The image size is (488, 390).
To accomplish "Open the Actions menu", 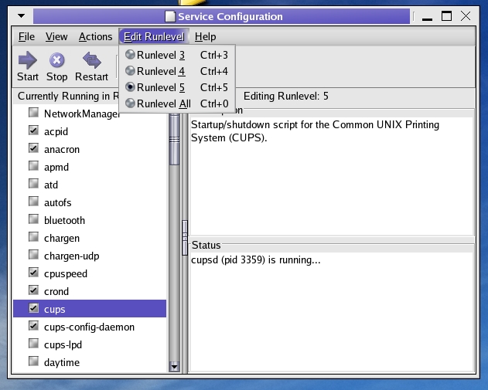I will click(x=95, y=36).
